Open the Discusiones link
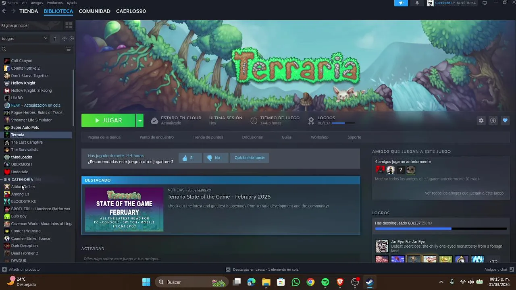The image size is (516, 290). [252, 137]
